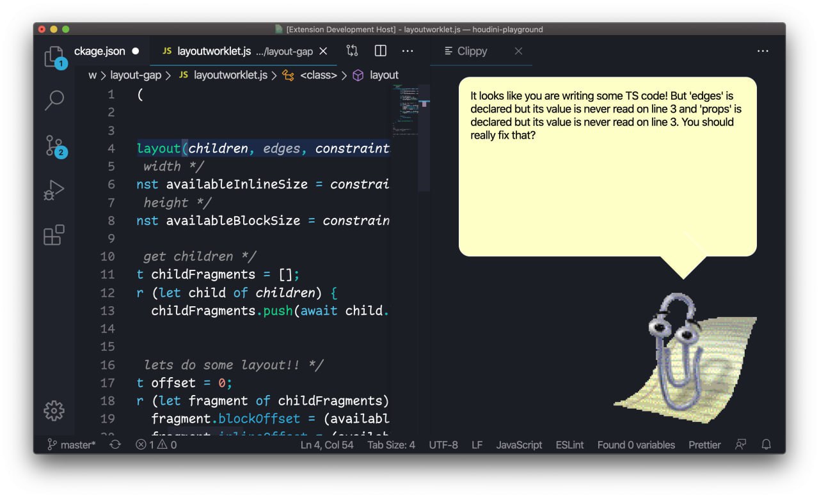Open Source Control view with badge

(54, 146)
